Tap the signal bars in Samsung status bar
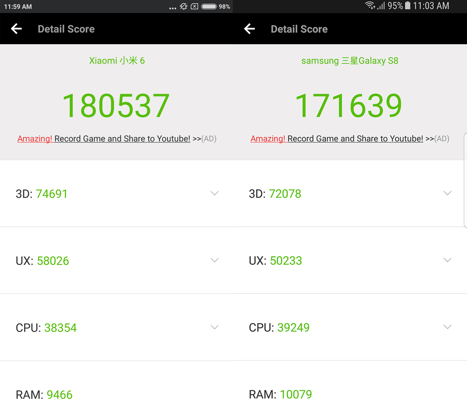The image size is (467, 415). pos(381,6)
